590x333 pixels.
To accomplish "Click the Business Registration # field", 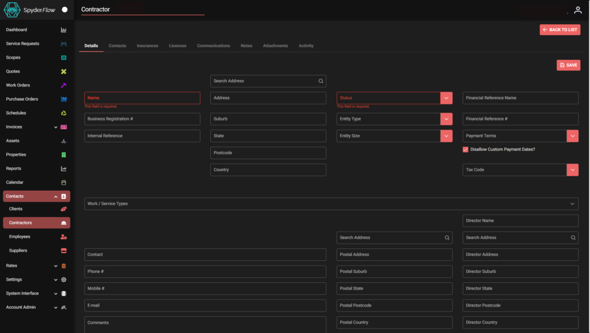I will point(142,119).
